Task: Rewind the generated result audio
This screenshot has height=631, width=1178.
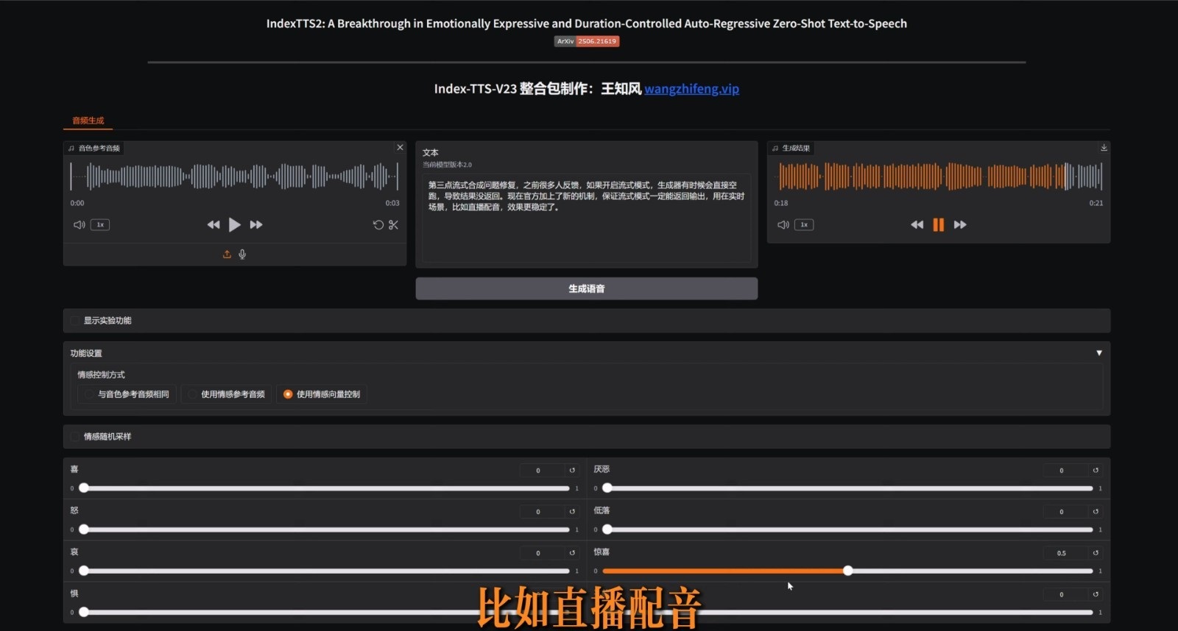Action: (917, 225)
